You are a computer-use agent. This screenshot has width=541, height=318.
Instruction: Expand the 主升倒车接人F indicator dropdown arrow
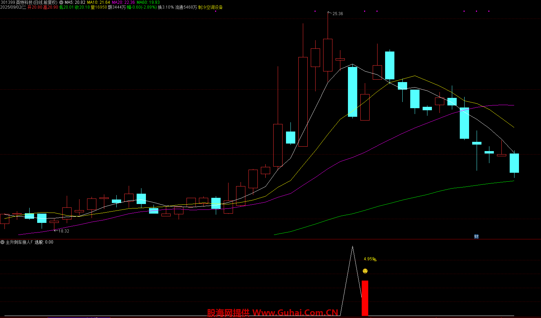click(2, 242)
